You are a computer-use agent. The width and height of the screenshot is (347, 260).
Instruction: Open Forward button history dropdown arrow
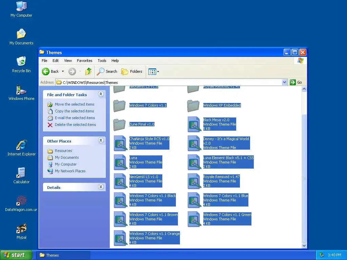[x=80, y=71]
